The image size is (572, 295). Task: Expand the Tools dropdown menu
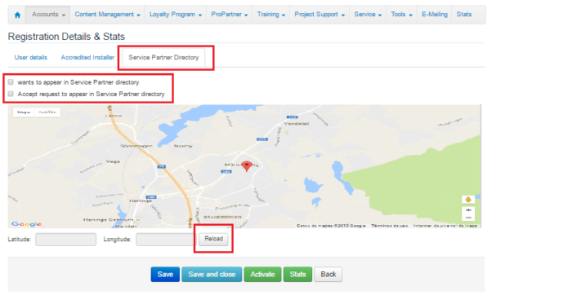tap(401, 15)
